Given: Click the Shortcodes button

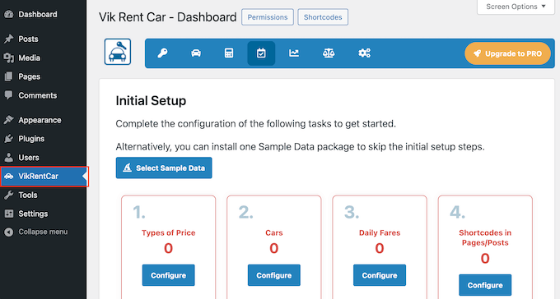Looking at the screenshot, I should (x=323, y=17).
